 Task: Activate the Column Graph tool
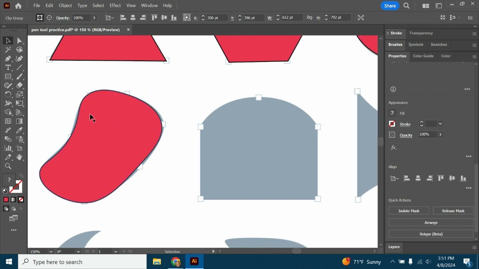8,148
